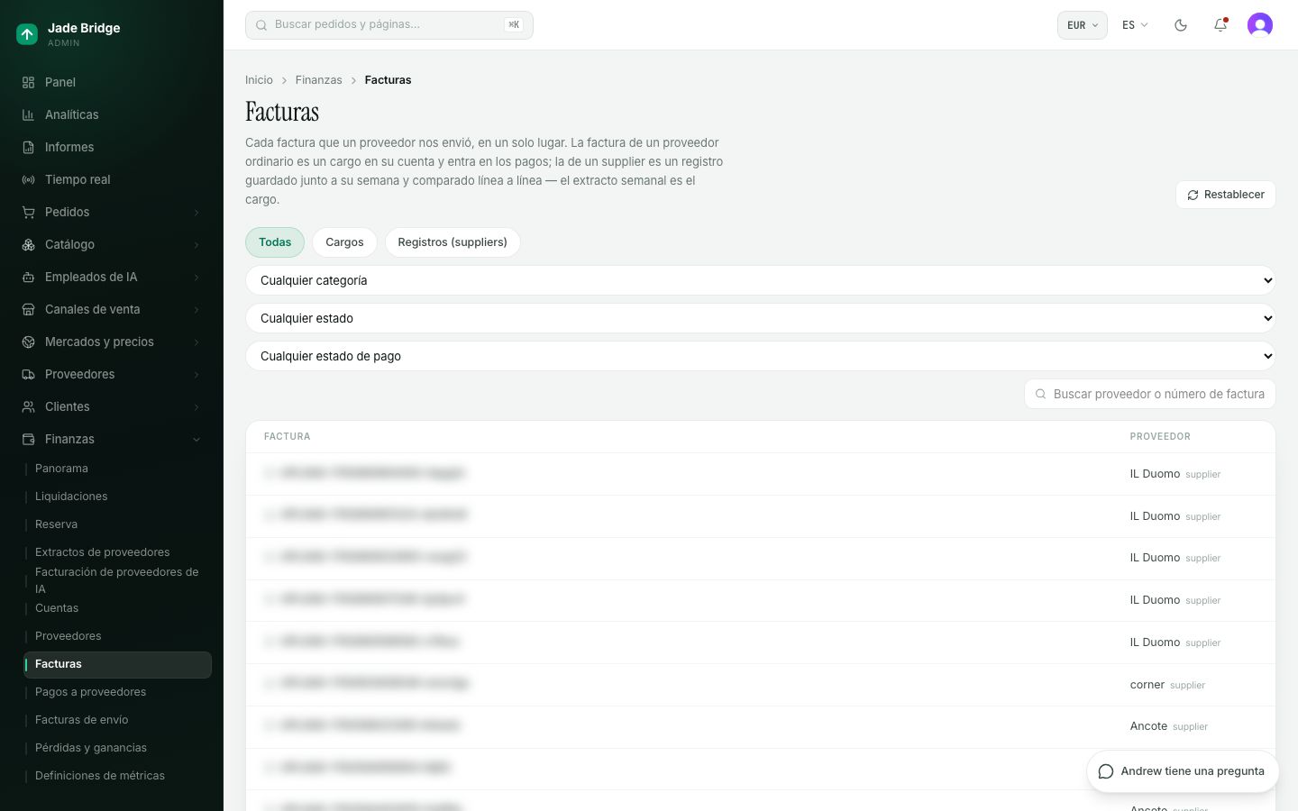Open Panorama under Finanzas
The image size is (1298, 811).
point(117,469)
